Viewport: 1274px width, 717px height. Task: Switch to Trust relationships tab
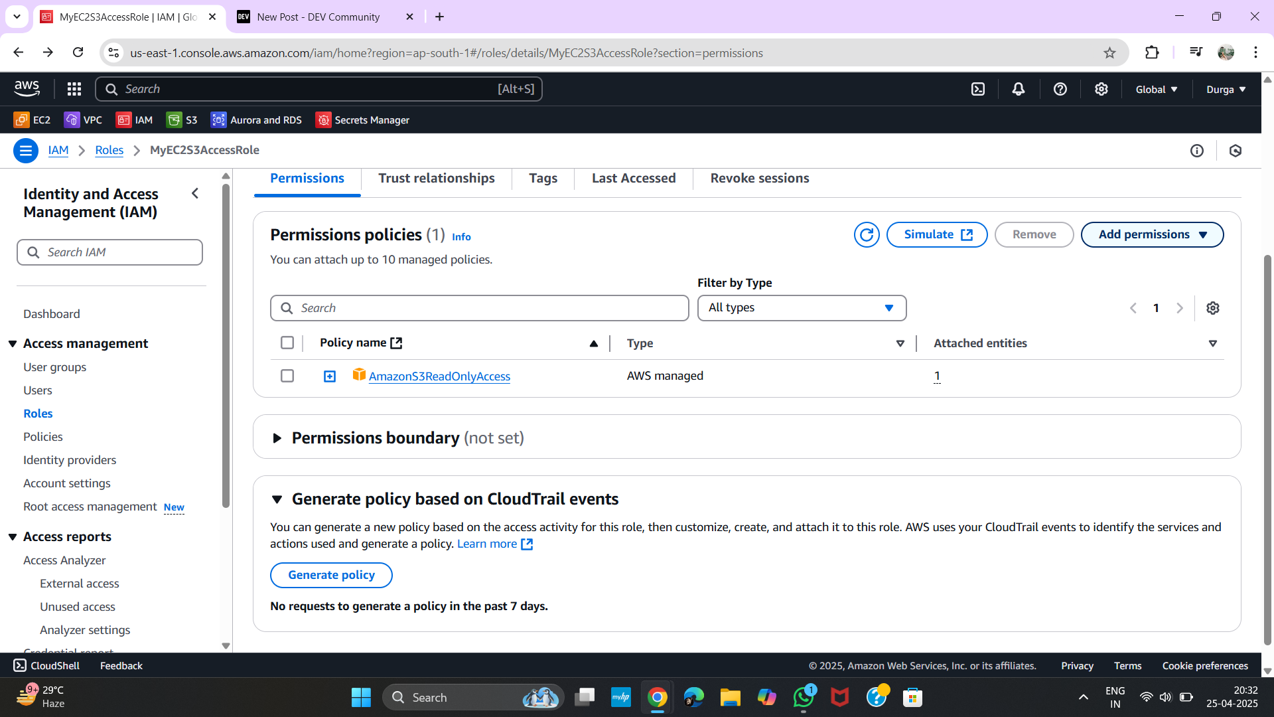pyautogui.click(x=437, y=178)
